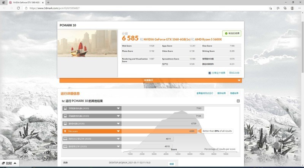Click the chart icon beside PCMARK 10 heading

[63, 101]
